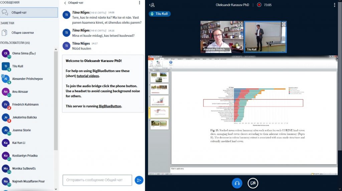
Task: Fullscreen the Tiilu Kull webcam video
Action: click(x=284, y=24)
